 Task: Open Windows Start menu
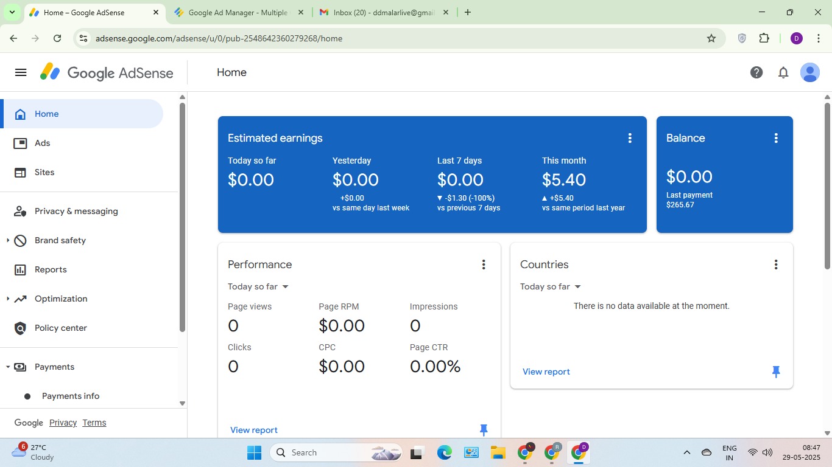point(255,452)
